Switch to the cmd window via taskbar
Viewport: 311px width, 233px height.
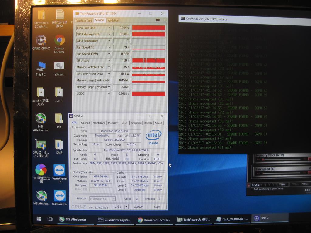(x=114, y=220)
